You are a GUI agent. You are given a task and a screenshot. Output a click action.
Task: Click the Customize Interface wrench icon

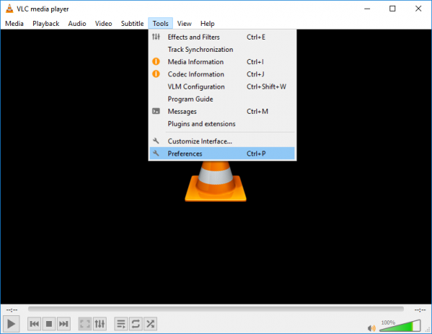pos(156,140)
